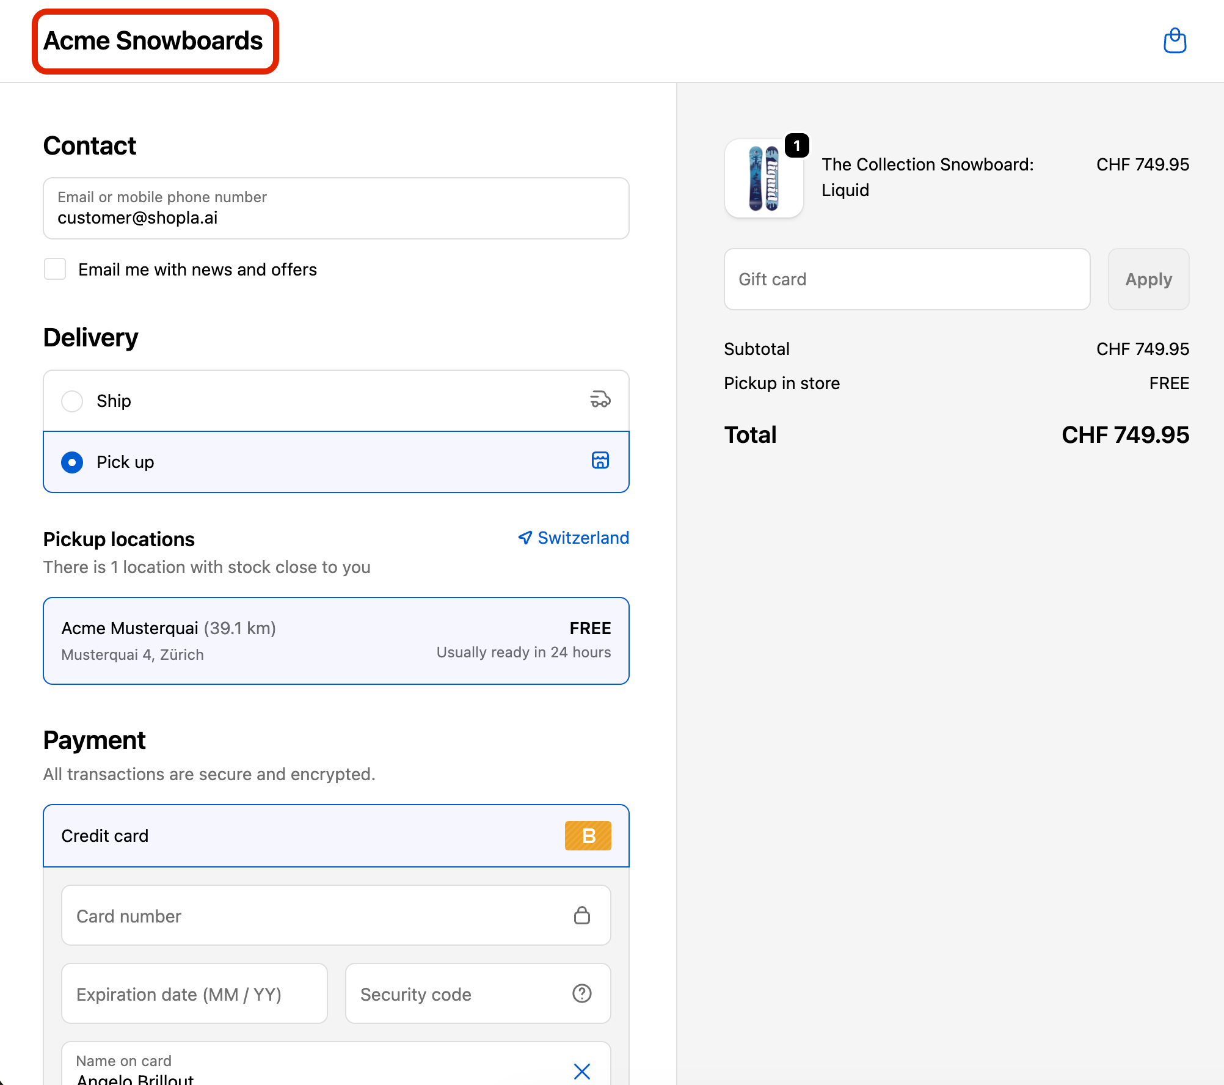Click the shipping truck icon
Viewport: 1224px width, 1085px height.
click(x=600, y=400)
